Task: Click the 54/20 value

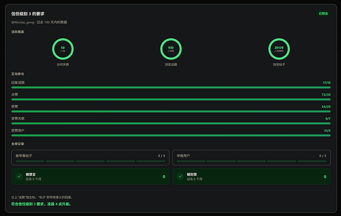Action: coord(326,107)
